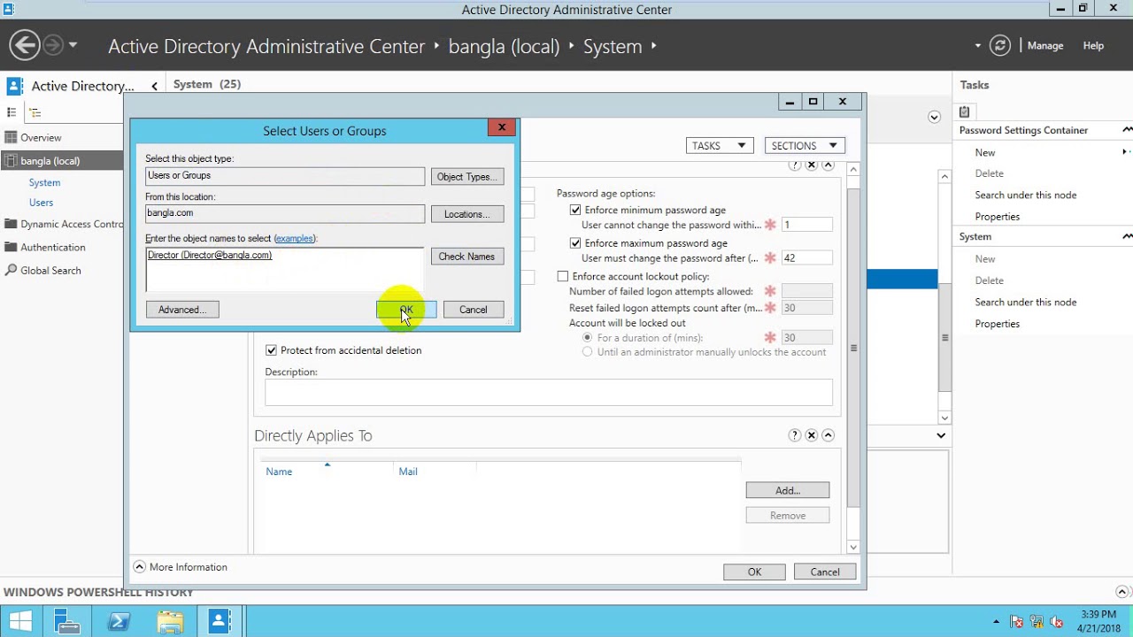Click the back navigation arrow
Image resolution: width=1133 pixels, height=637 pixels.
(25, 45)
